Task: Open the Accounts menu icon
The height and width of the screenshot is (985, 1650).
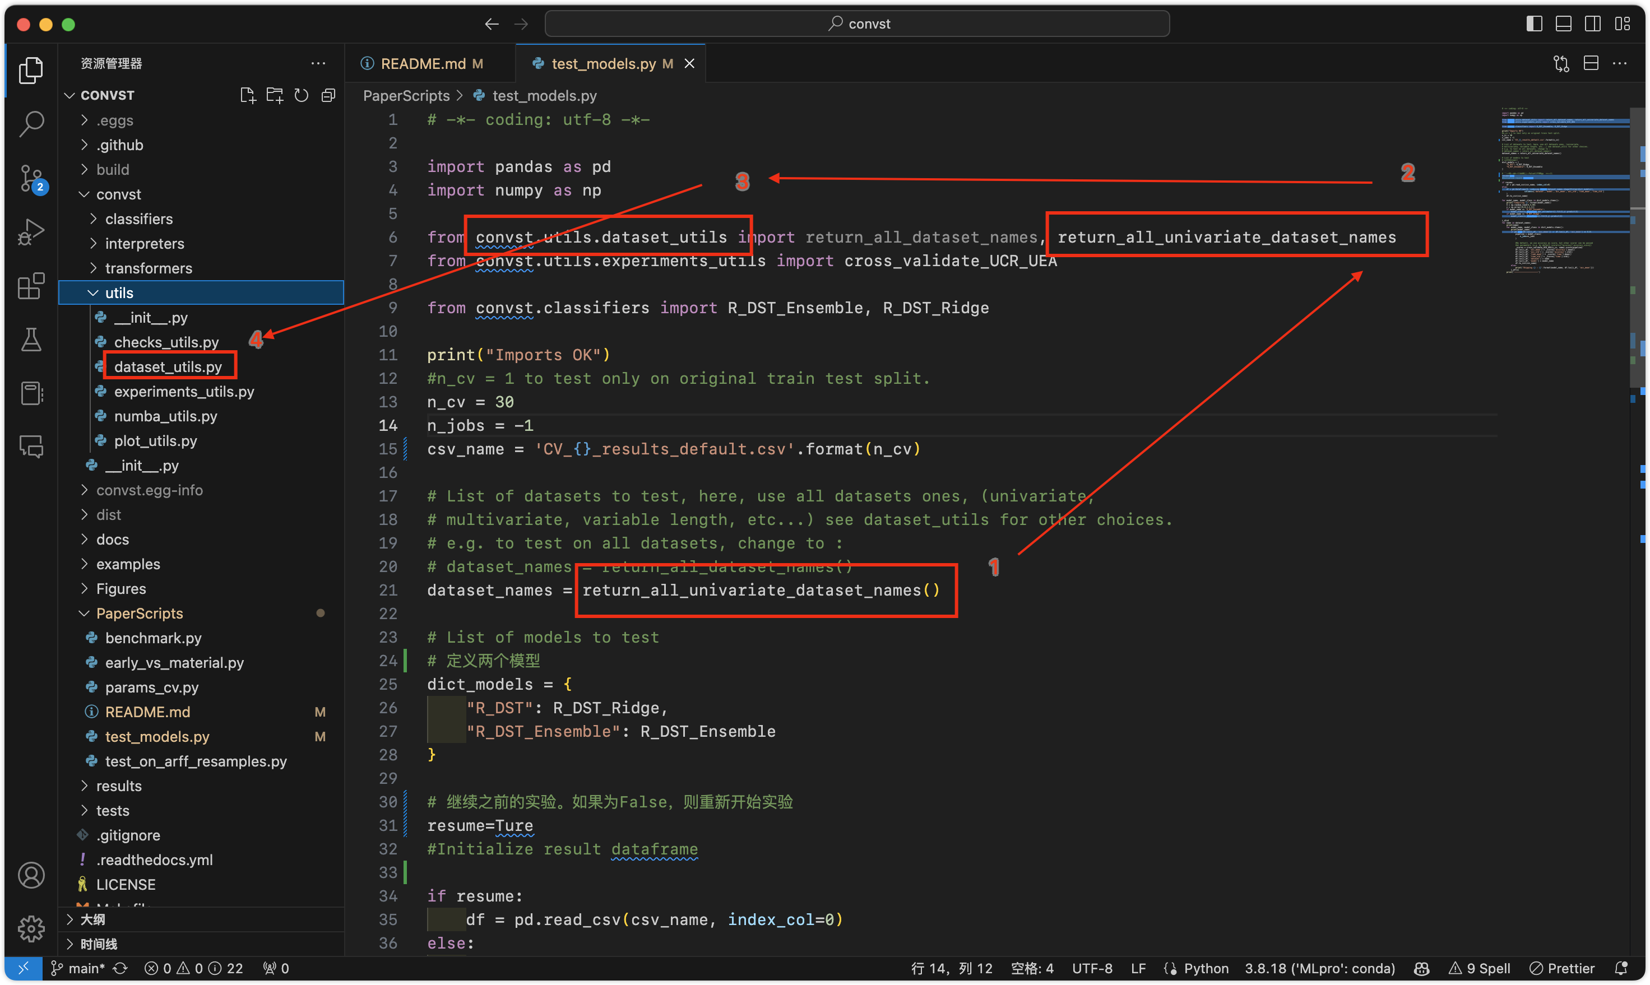Action: pos(30,875)
